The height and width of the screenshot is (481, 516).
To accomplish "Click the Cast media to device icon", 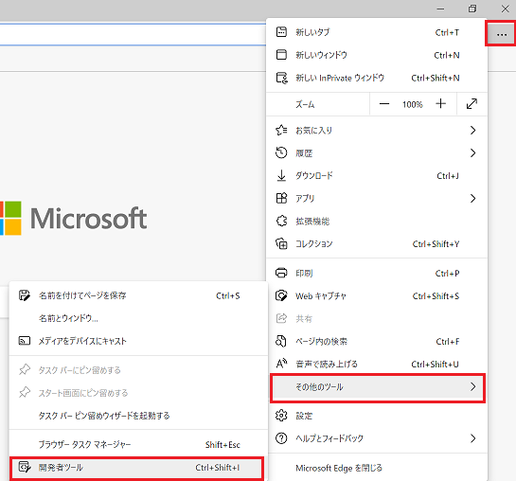I will click(x=25, y=341).
